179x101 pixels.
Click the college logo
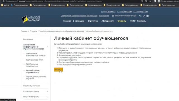click(31, 19)
